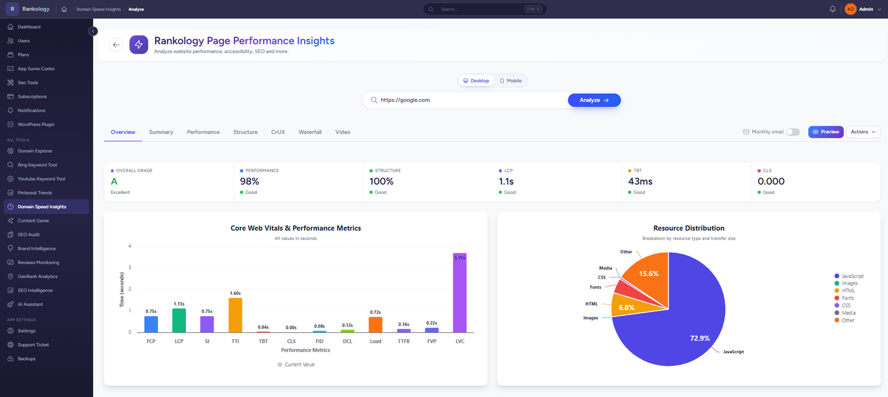
Task: Click the Plans icon in sidebar
Action: [11, 54]
